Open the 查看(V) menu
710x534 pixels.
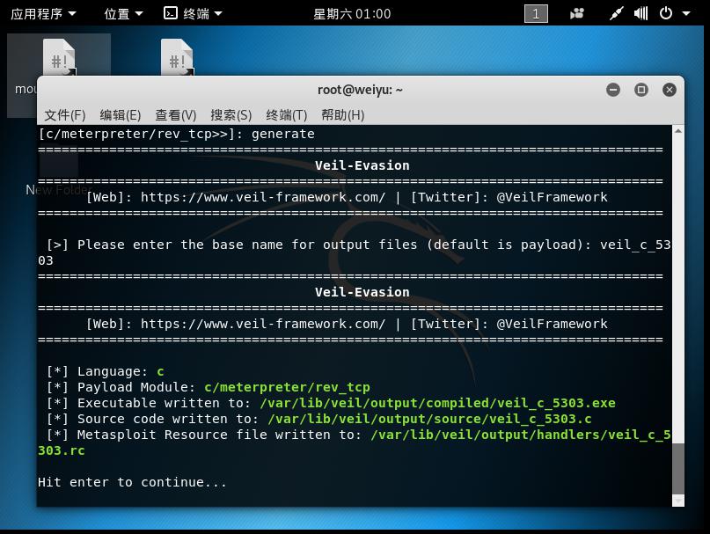[176, 115]
